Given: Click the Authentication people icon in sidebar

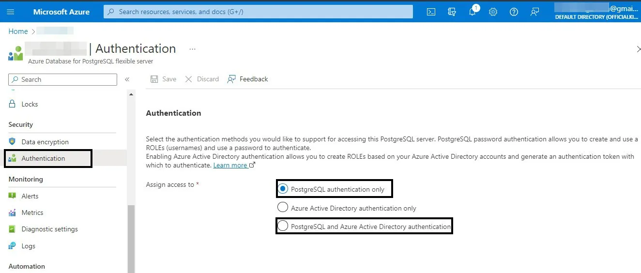Looking at the screenshot, I should 13,158.
